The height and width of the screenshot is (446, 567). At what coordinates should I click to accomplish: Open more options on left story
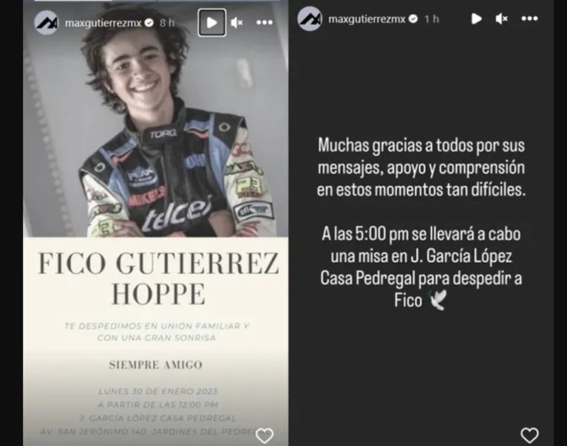tap(264, 23)
